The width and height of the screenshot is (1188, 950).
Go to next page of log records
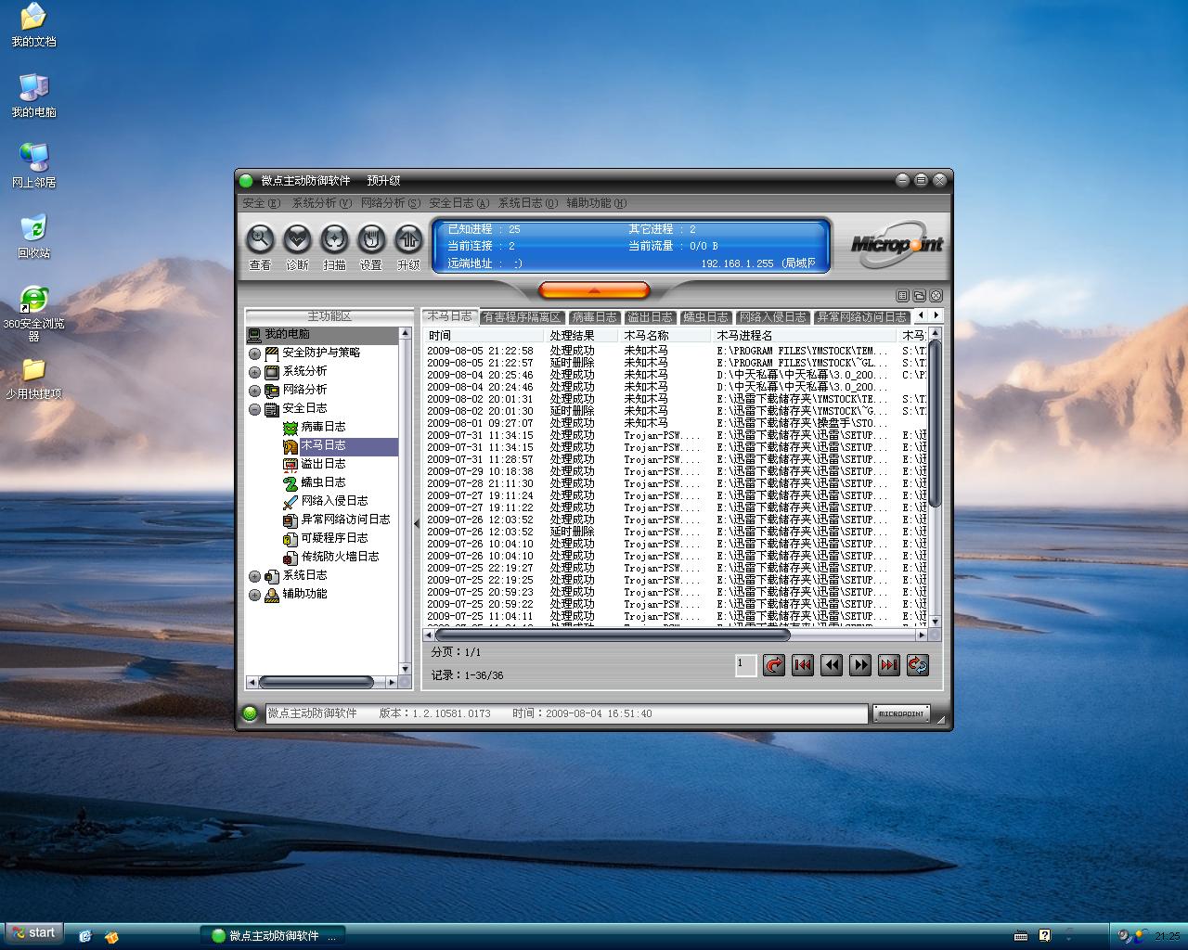pos(860,664)
